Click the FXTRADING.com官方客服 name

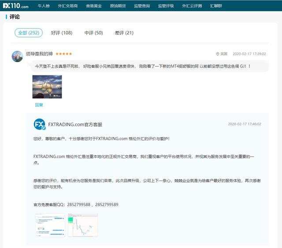tap(75, 125)
